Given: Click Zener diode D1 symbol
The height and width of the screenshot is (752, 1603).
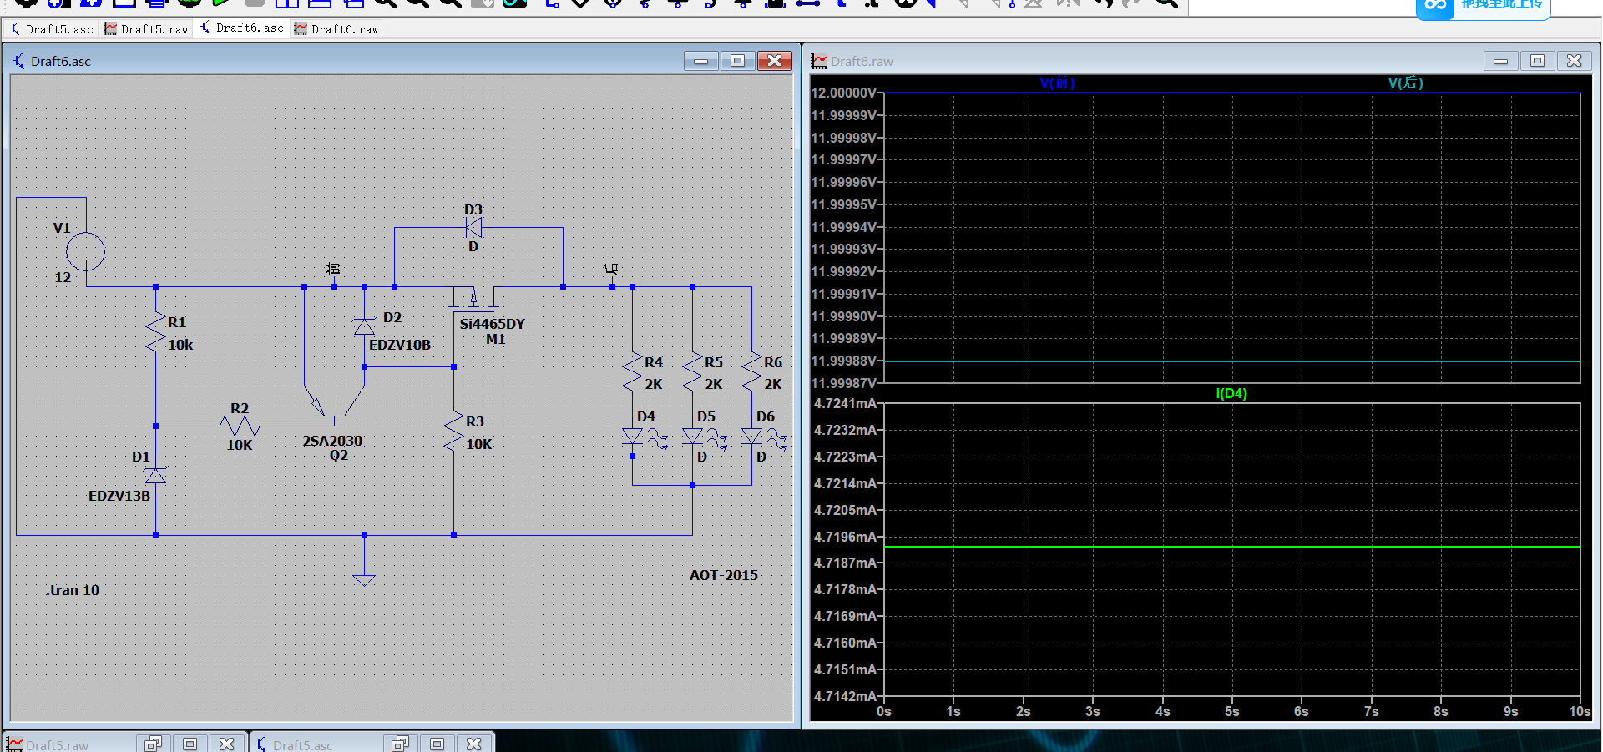Looking at the screenshot, I should pos(155,475).
